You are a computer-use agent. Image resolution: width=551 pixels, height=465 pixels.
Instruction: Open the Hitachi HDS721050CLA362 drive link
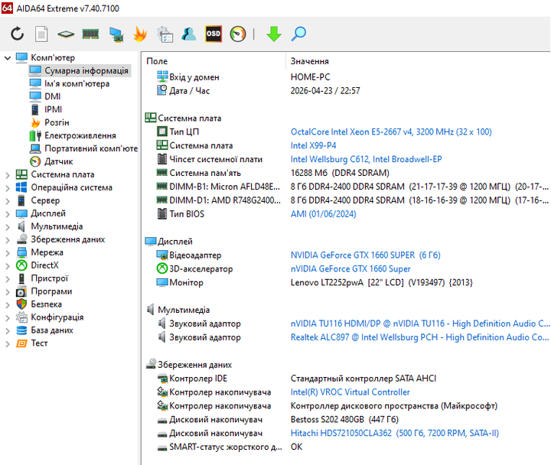pos(394,433)
